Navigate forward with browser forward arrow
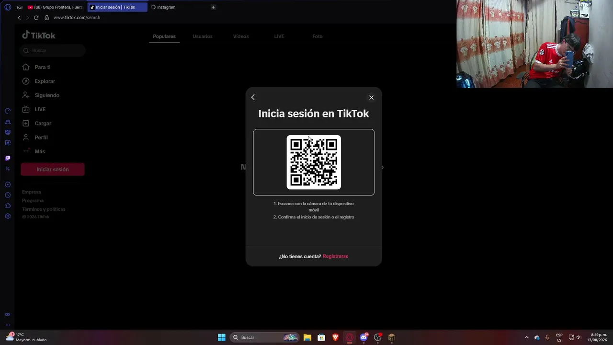The height and width of the screenshot is (345, 613). click(x=27, y=18)
